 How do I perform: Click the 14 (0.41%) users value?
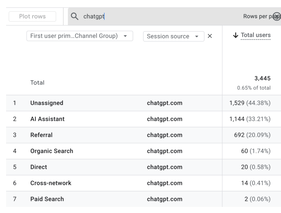(x=255, y=183)
